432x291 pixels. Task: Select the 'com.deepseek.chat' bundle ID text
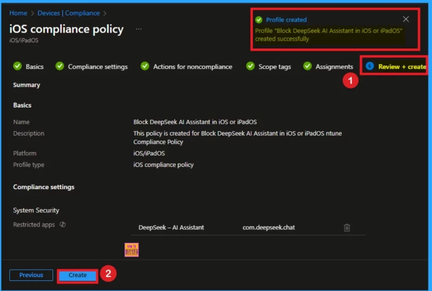[x=269, y=227]
